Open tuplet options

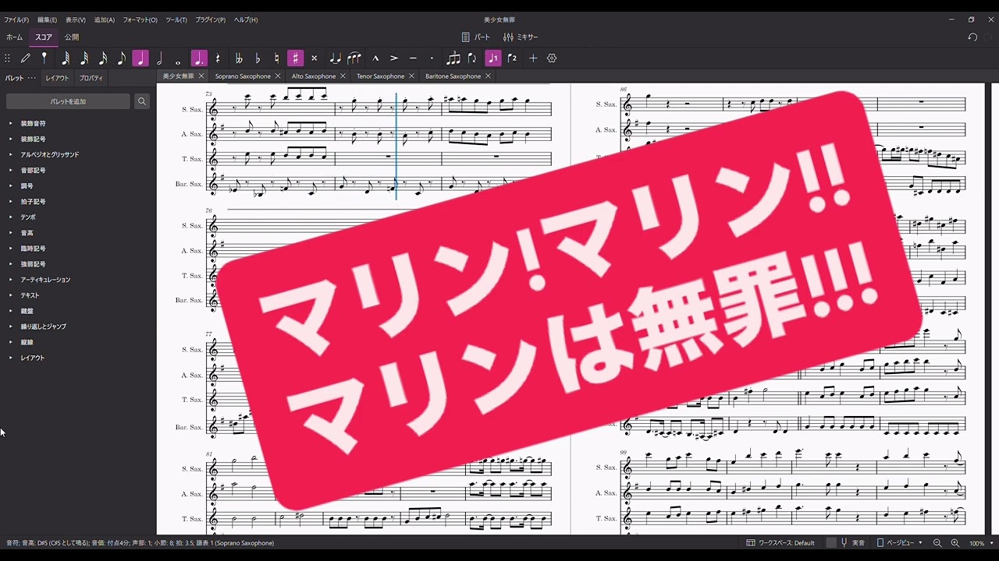(453, 58)
